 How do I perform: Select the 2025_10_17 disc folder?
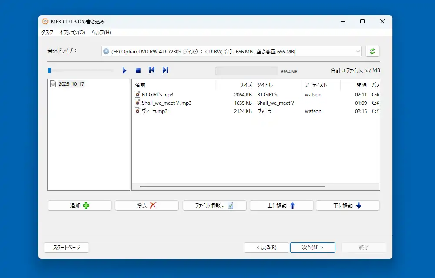(x=71, y=84)
